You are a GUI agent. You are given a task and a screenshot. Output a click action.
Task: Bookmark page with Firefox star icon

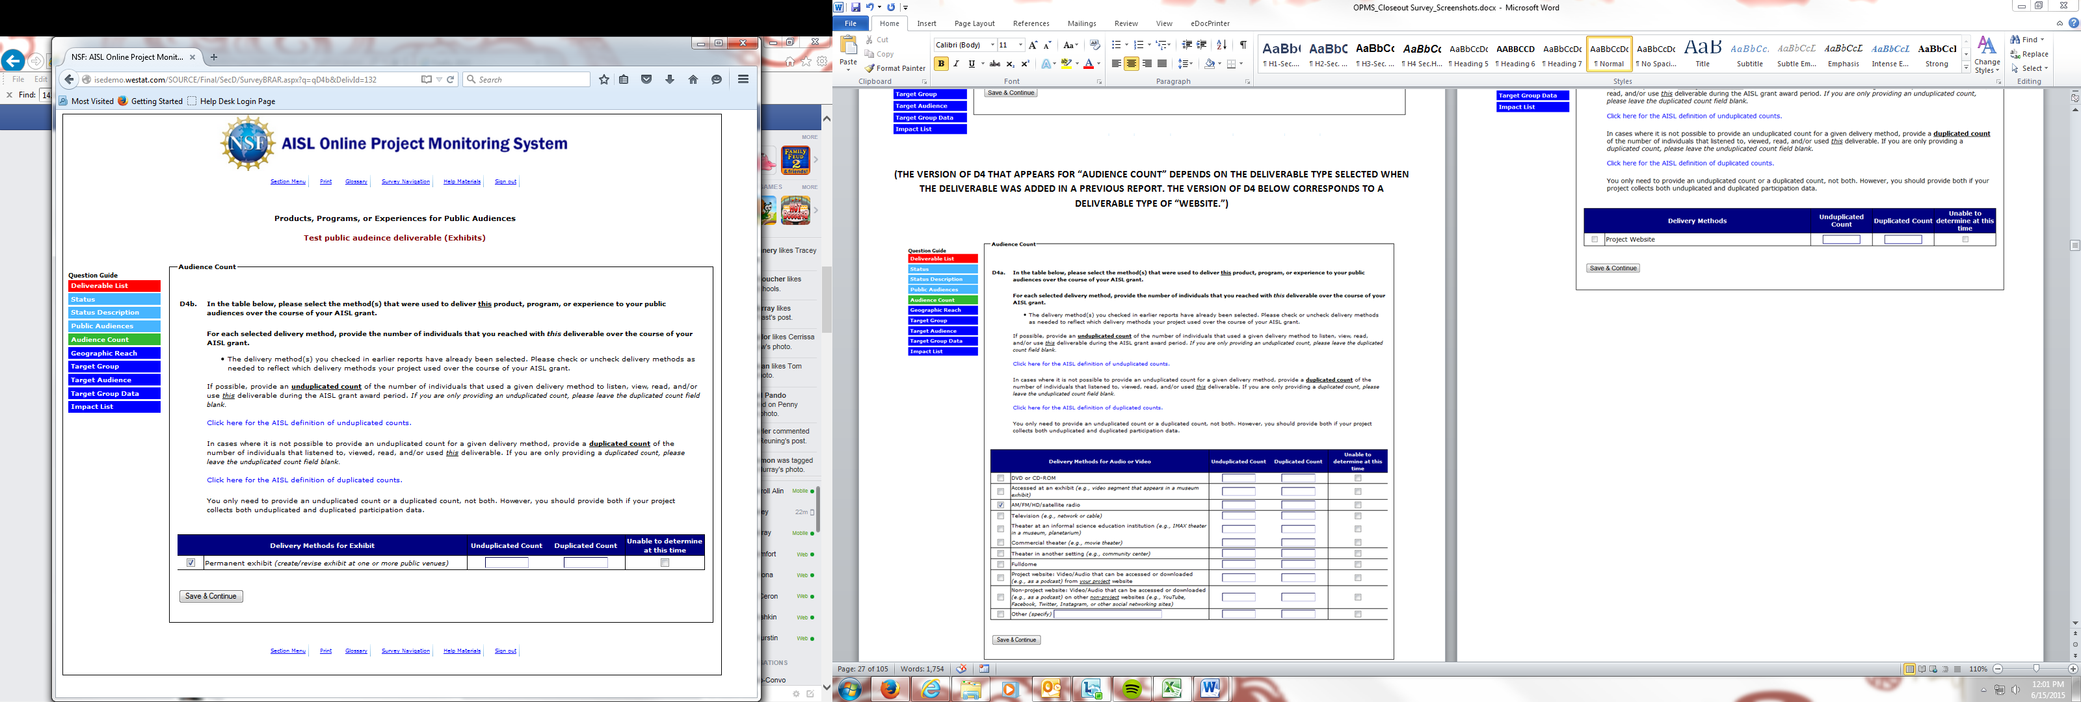(603, 79)
